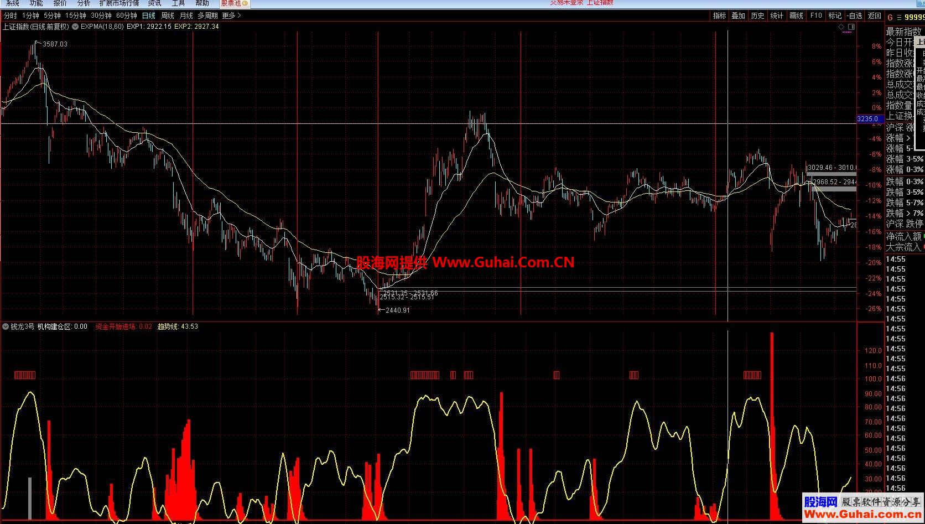The height and width of the screenshot is (524, 925).
Task: Open the 系统 menu
Action: tap(12, 3)
